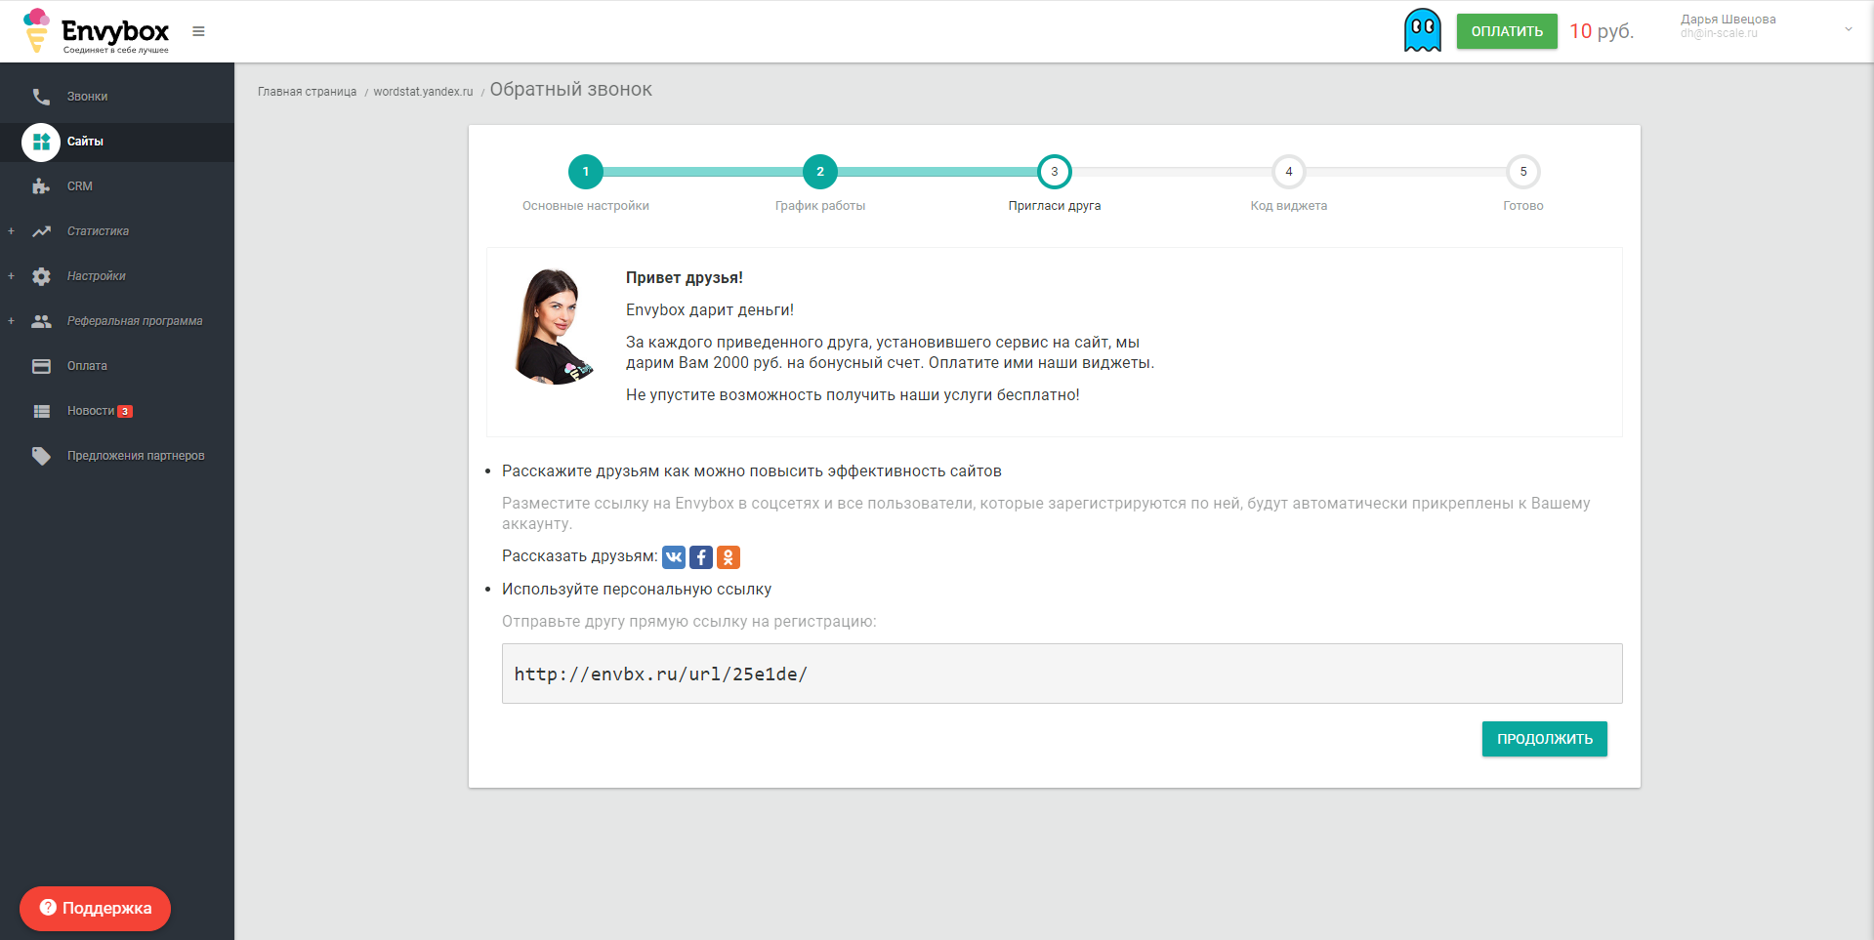
Task: Jump to step 4 Код виджета
Action: [x=1289, y=172]
